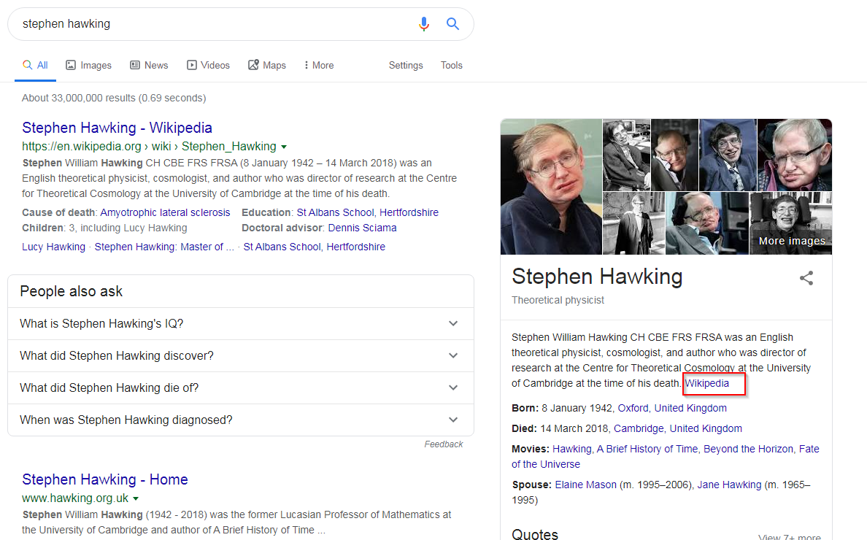867x540 pixels.
Task: Open the Videos tab
Action: tap(208, 65)
